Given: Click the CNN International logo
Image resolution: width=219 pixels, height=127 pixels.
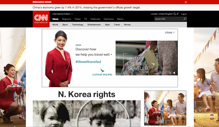Looking at the screenshot, I should coord(41,19).
